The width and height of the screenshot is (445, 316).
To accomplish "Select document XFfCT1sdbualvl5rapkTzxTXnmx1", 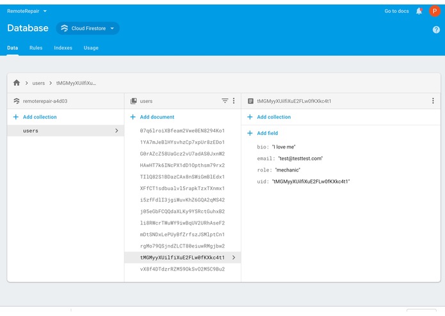I will pos(182,188).
